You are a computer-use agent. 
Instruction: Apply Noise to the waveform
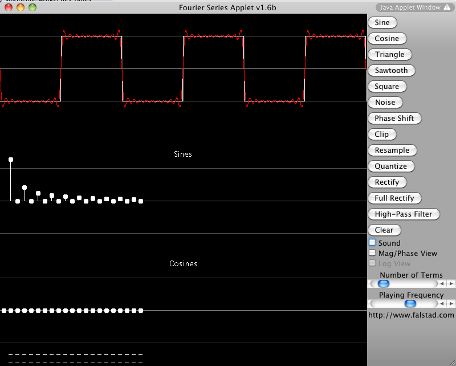click(385, 103)
